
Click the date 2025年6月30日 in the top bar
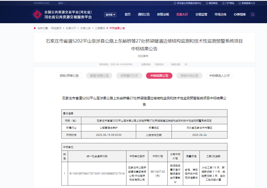tap(42, 3)
